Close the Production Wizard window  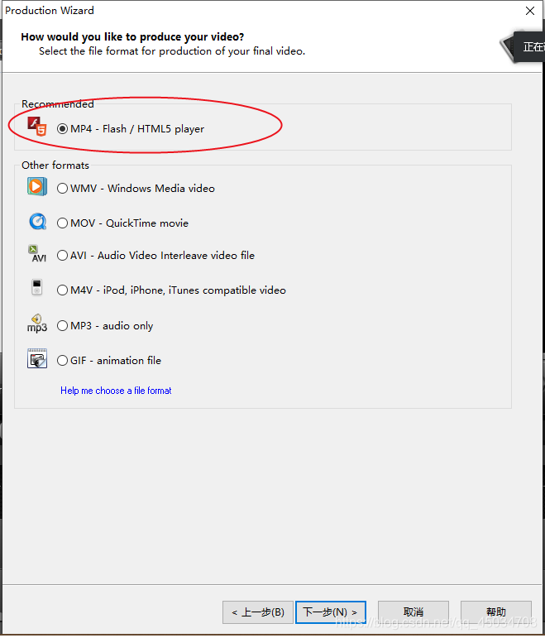click(530, 11)
